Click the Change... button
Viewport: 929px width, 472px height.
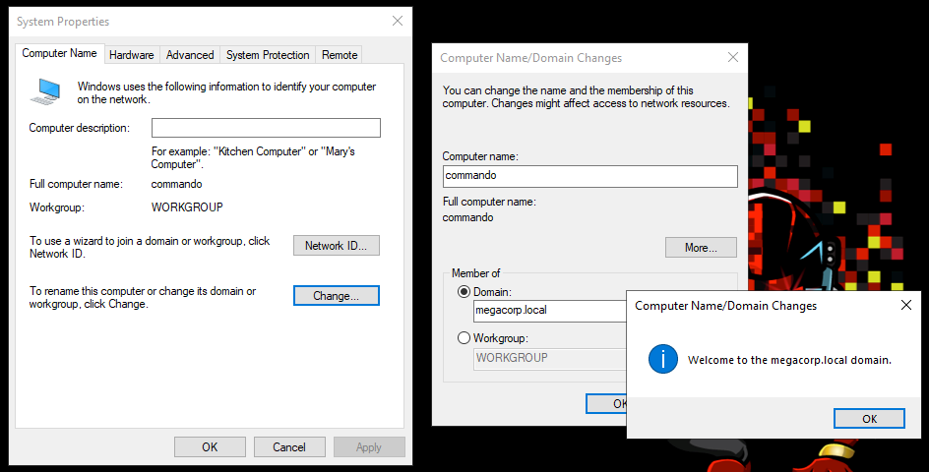pyautogui.click(x=337, y=295)
